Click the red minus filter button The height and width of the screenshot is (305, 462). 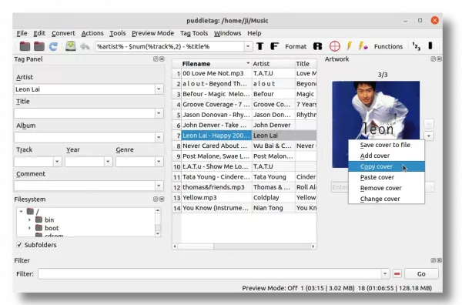(x=397, y=273)
